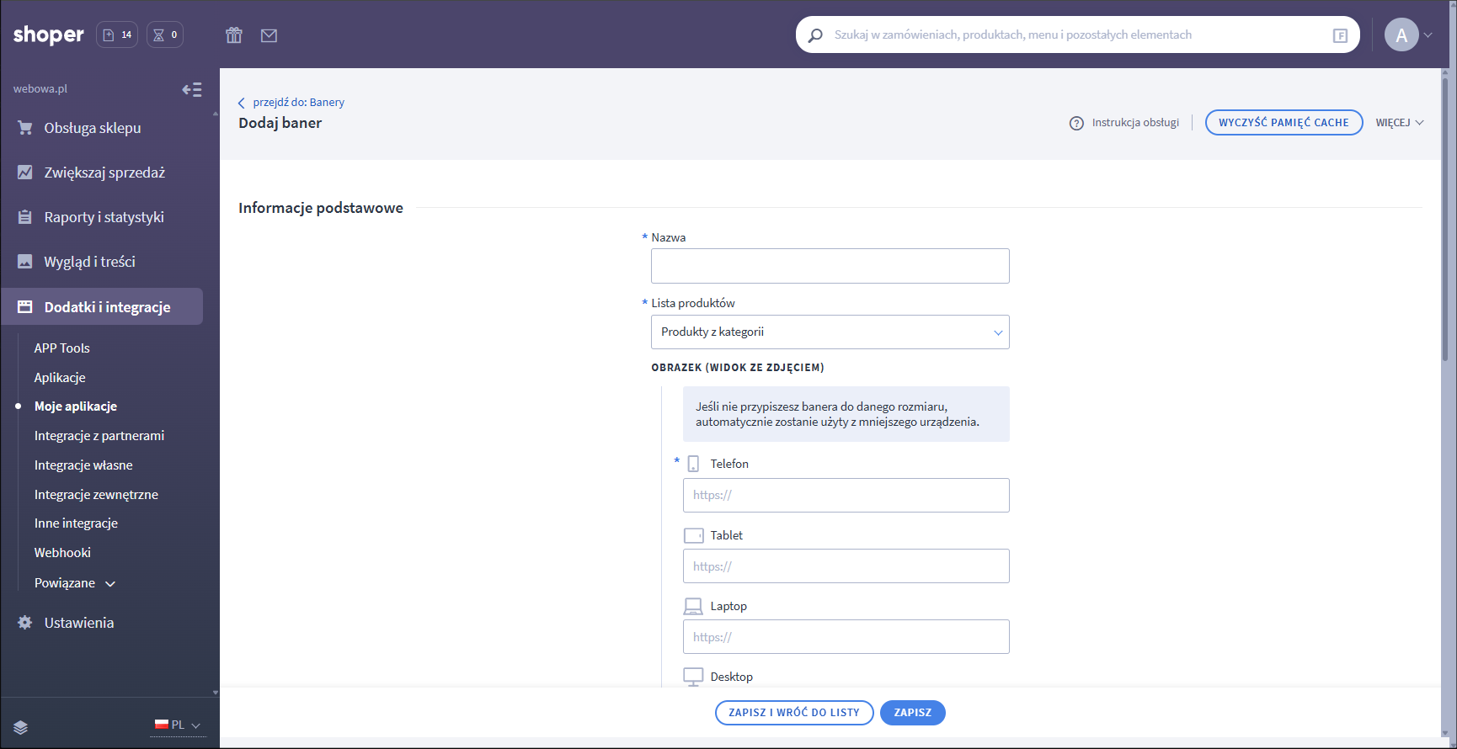Click the gift icon in top bar

(234, 35)
